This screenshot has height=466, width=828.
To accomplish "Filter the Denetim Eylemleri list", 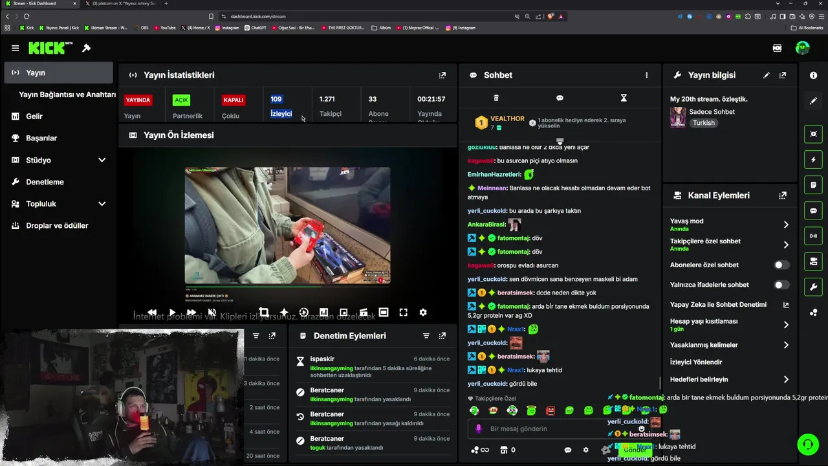I will coord(426,336).
